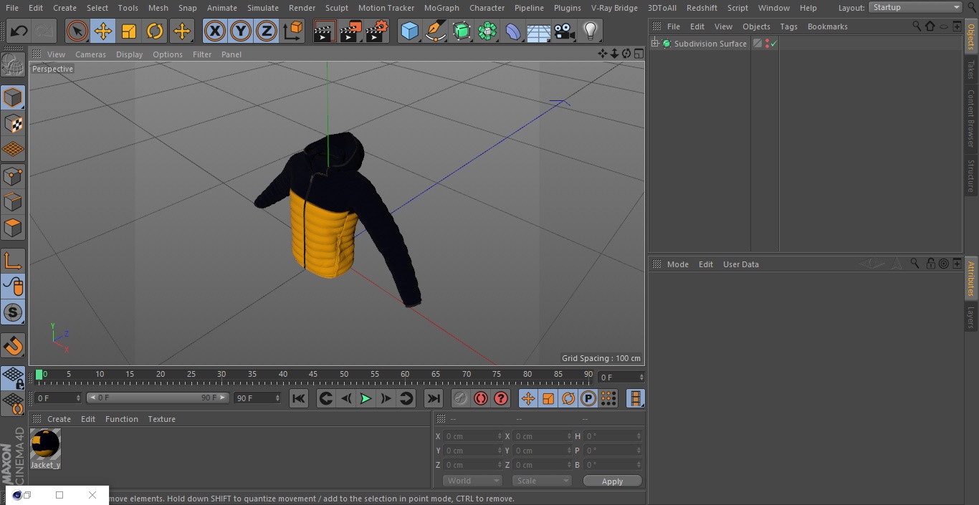Open Attribute Manager Mode menu
Screen dimensions: 979x505
point(677,264)
